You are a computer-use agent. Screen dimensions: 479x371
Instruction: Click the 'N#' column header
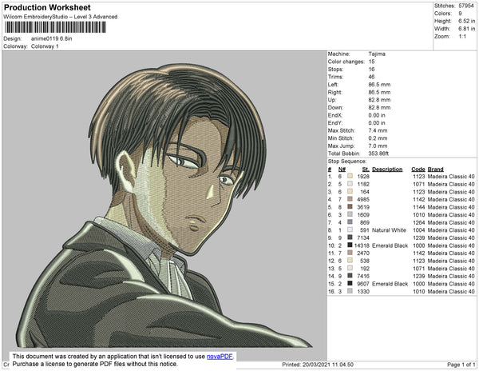tap(342, 170)
